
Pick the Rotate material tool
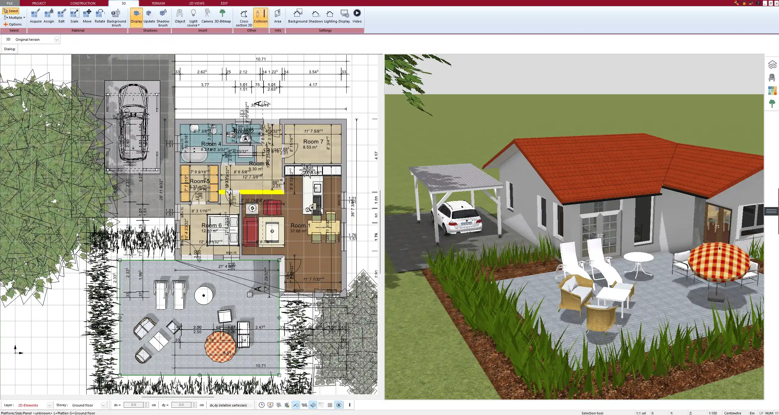100,16
